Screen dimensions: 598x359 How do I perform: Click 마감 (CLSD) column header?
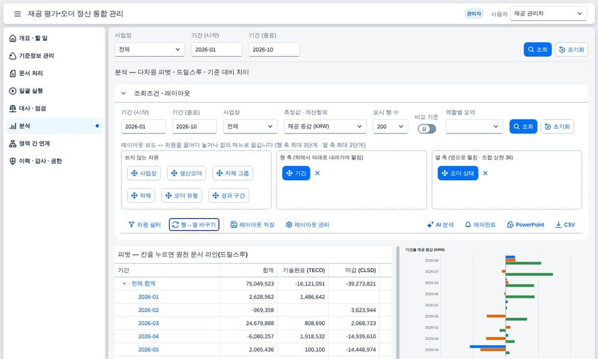click(354, 270)
